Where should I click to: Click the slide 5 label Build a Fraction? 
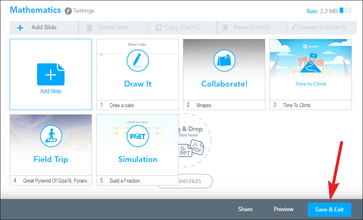coord(124,181)
